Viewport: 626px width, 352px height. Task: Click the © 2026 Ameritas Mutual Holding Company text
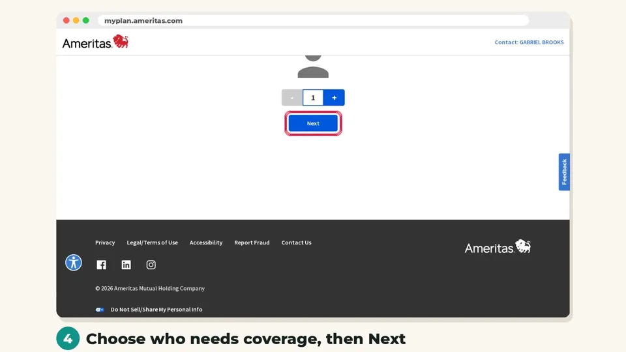point(150,289)
